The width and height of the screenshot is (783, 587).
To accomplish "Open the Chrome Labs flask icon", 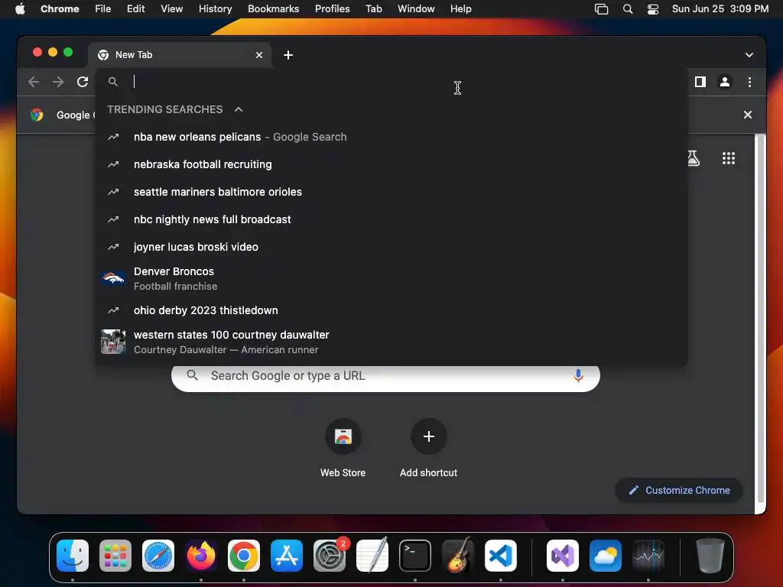I will (694, 158).
